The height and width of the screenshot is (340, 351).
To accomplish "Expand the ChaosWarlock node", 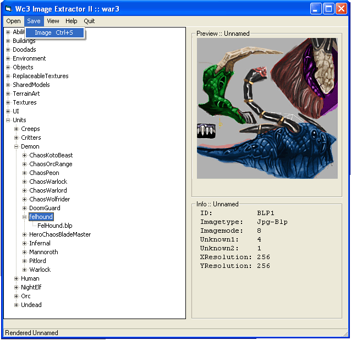I will tap(24, 182).
